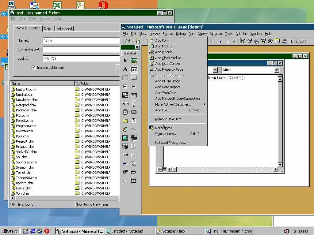Open the Visual Component Manager toolbar icon

click(x=285, y=41)
